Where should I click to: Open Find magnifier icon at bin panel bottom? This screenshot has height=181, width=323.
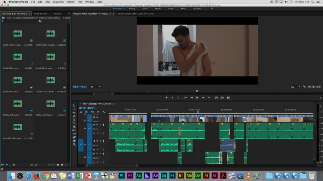[53, 165]
